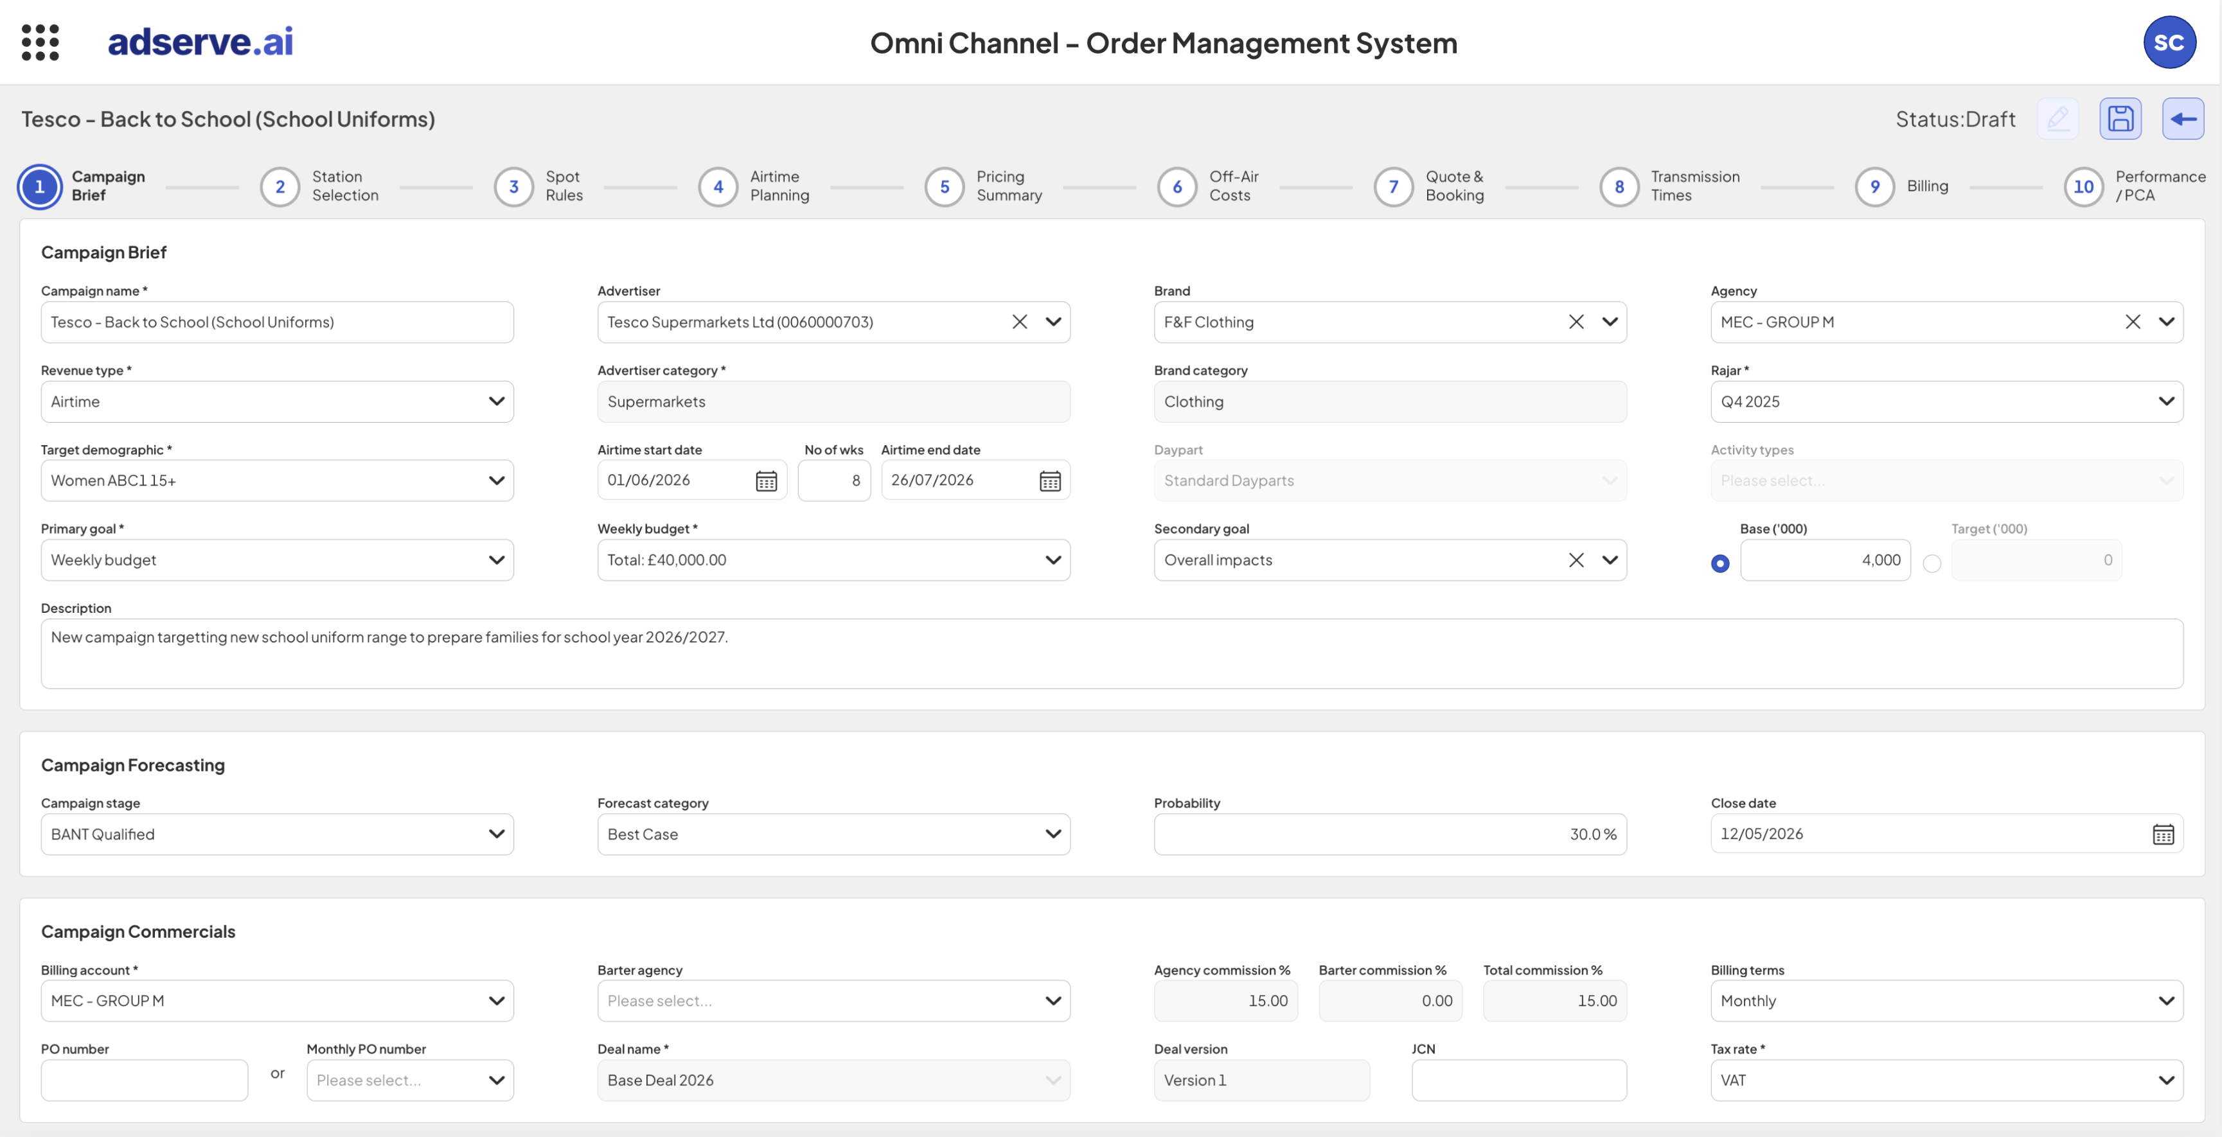Expand the Secondary goal dropdown arrow
Image resolution: width=2222 pixels, height=1137 pixels.
coord(1609,560)
